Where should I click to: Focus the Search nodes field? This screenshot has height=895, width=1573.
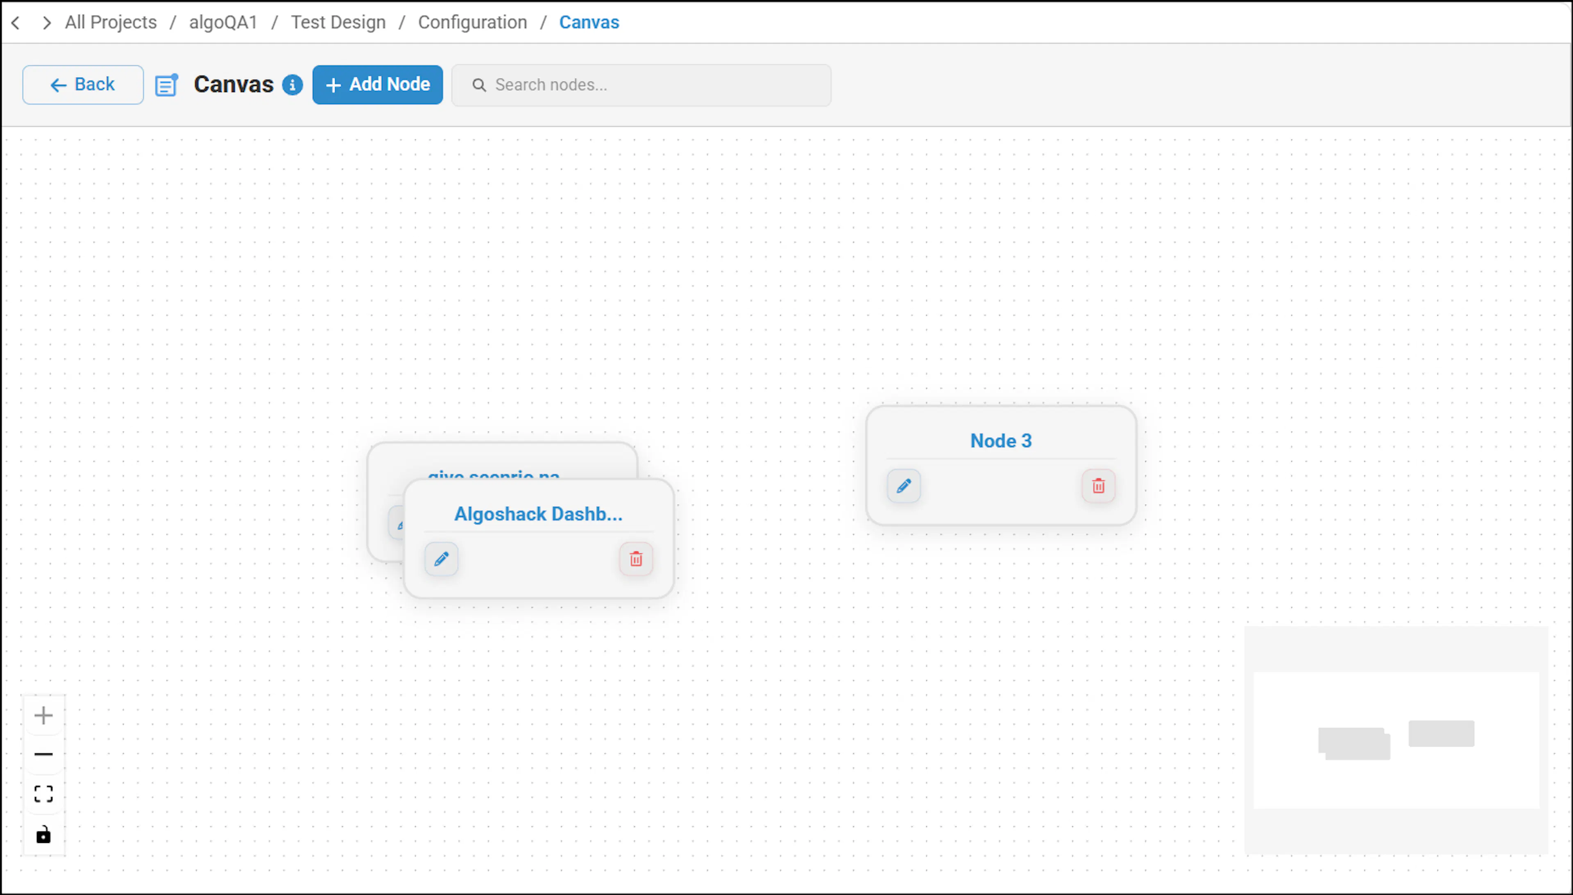coord(641,85)
